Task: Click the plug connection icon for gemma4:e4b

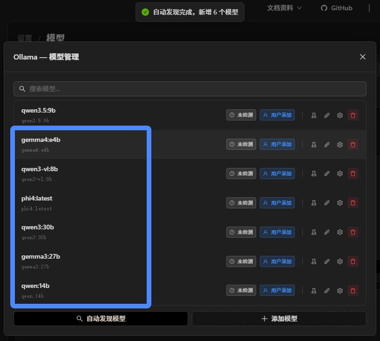Action: pos(327,145)
